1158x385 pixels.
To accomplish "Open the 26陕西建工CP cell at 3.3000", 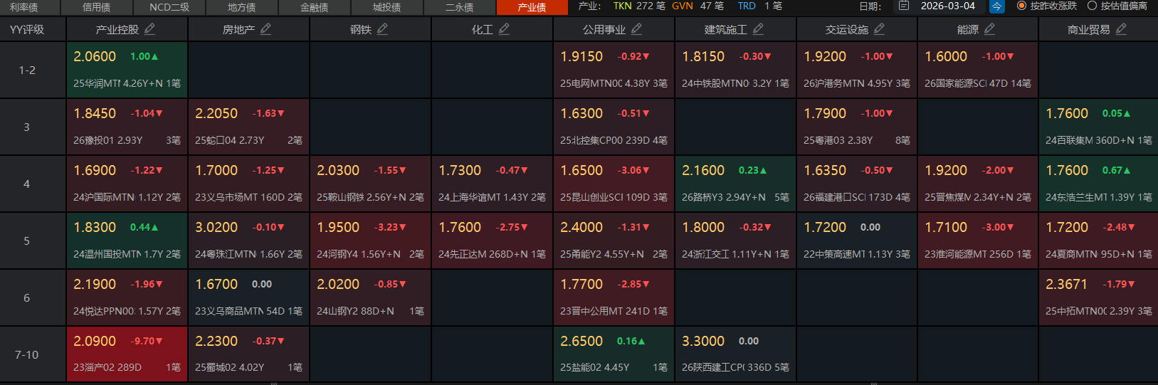I will 735,354.
